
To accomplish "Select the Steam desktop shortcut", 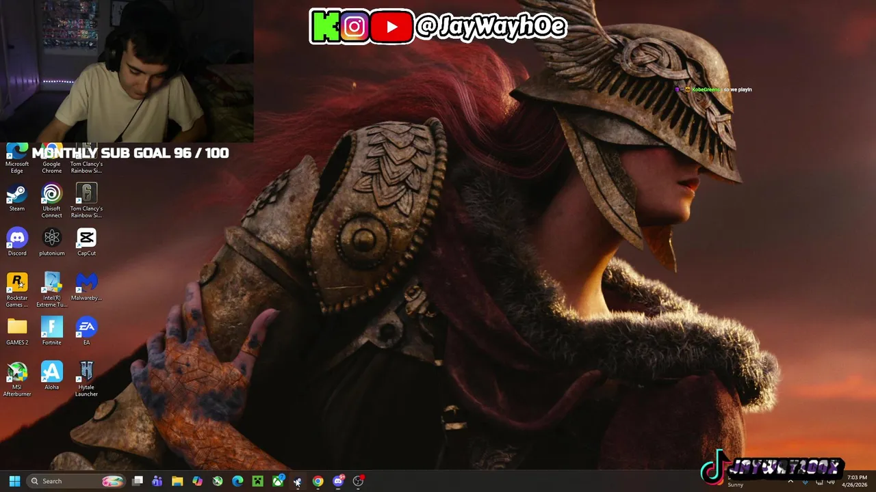I will [17, 197].
